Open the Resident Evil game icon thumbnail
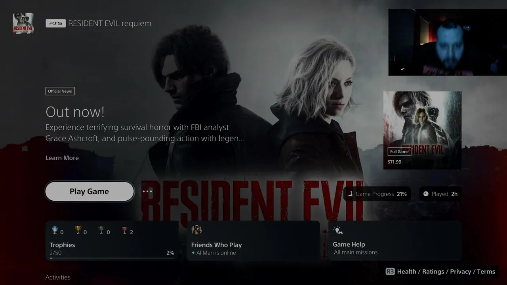This screenshot has width=507, height=285. pyautogui.click(x=23, y=23)
